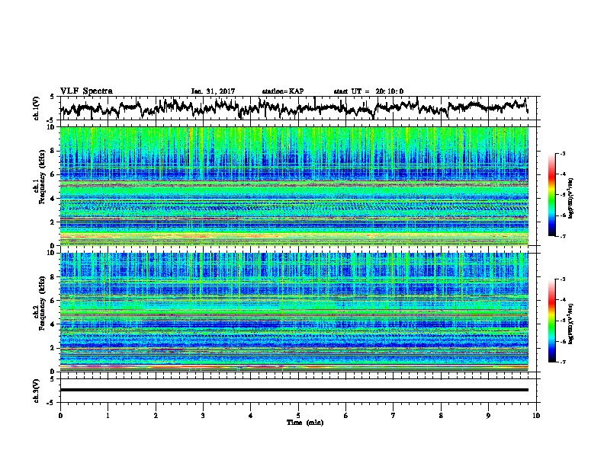Click the ch.1 spectrogram panel
Screen dimensions: 604x466
(294, 186)
